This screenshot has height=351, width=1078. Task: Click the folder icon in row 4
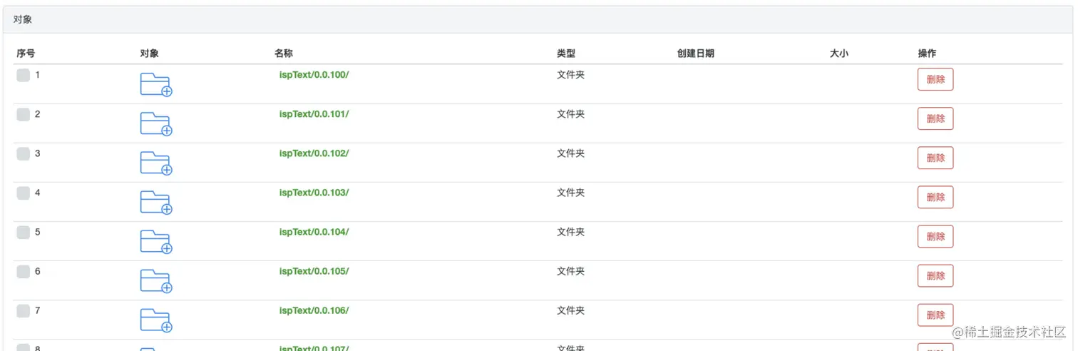pyautogui.click(x=156, y=203)
